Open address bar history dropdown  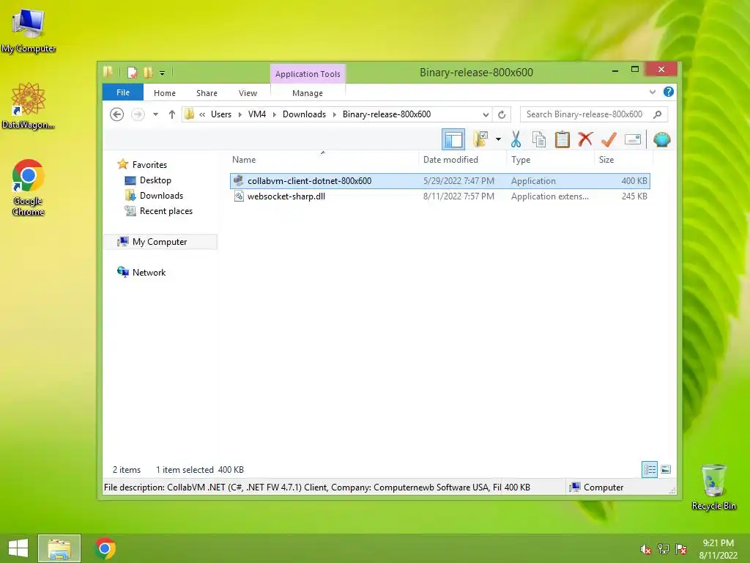(486, 114)
